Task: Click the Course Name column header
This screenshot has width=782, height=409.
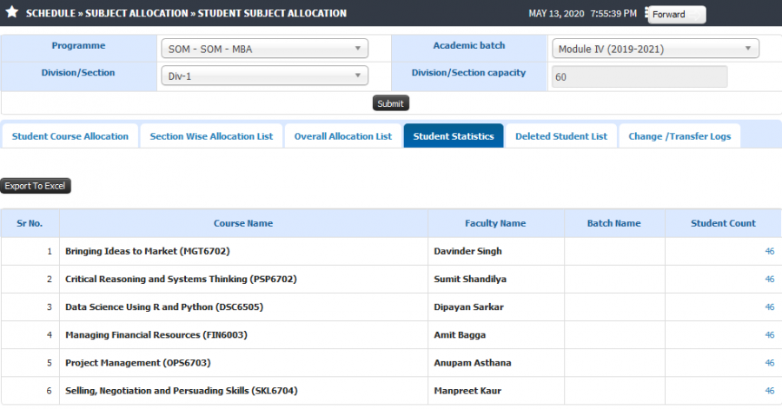Action: click(243, 223)
